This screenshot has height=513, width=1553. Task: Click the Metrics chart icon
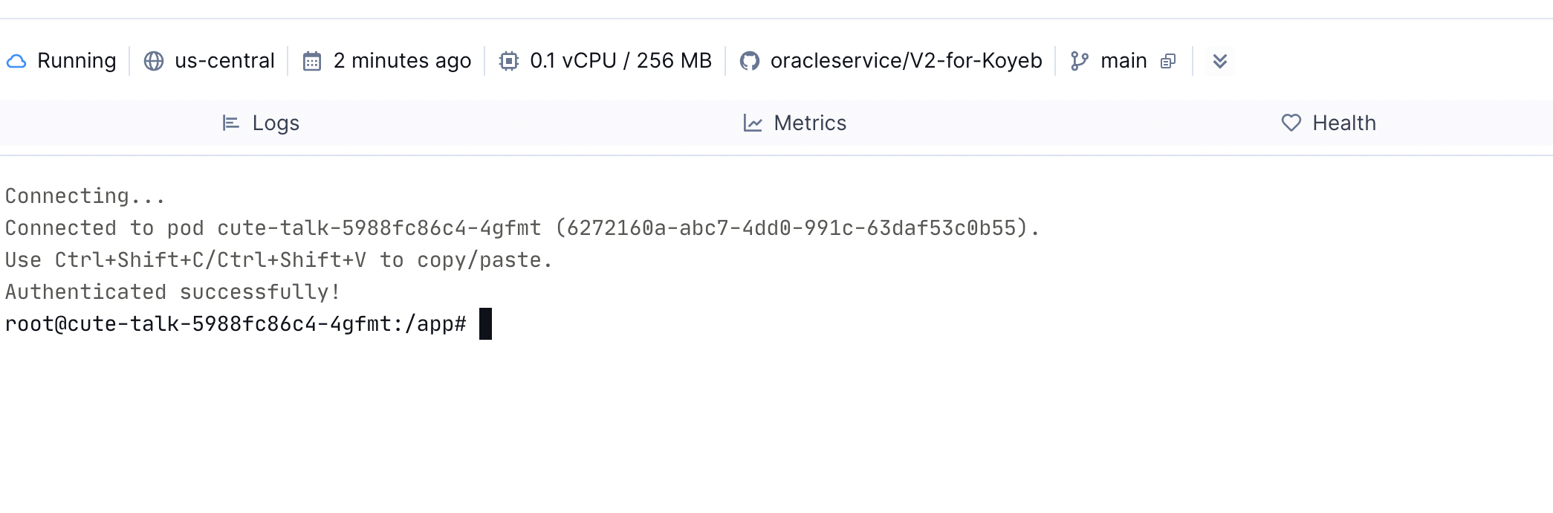tap(753, 123)
